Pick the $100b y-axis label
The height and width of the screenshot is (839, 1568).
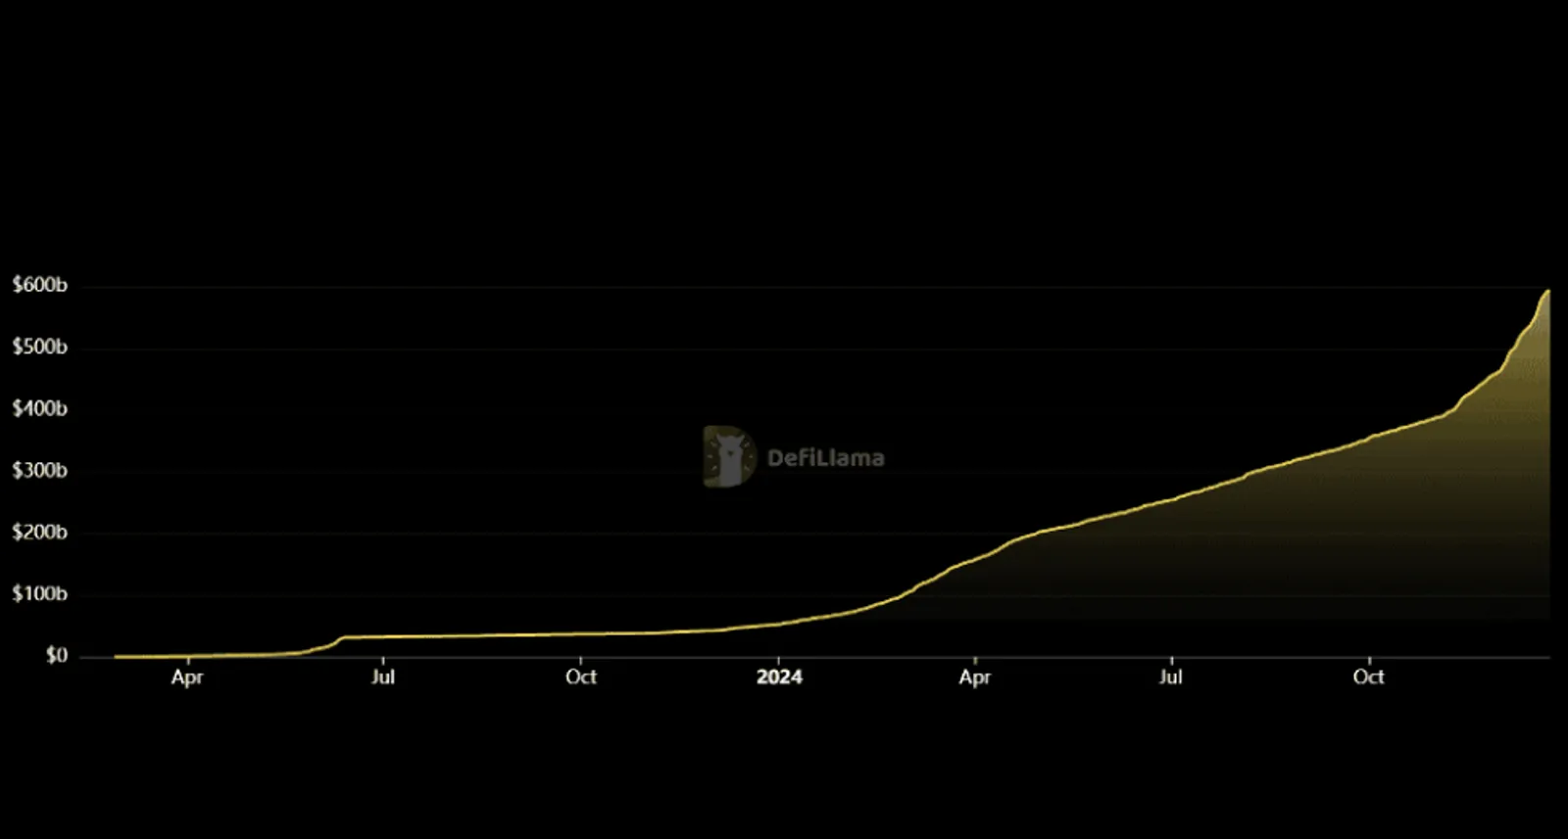pyautogui.click(x=39, y=593)
